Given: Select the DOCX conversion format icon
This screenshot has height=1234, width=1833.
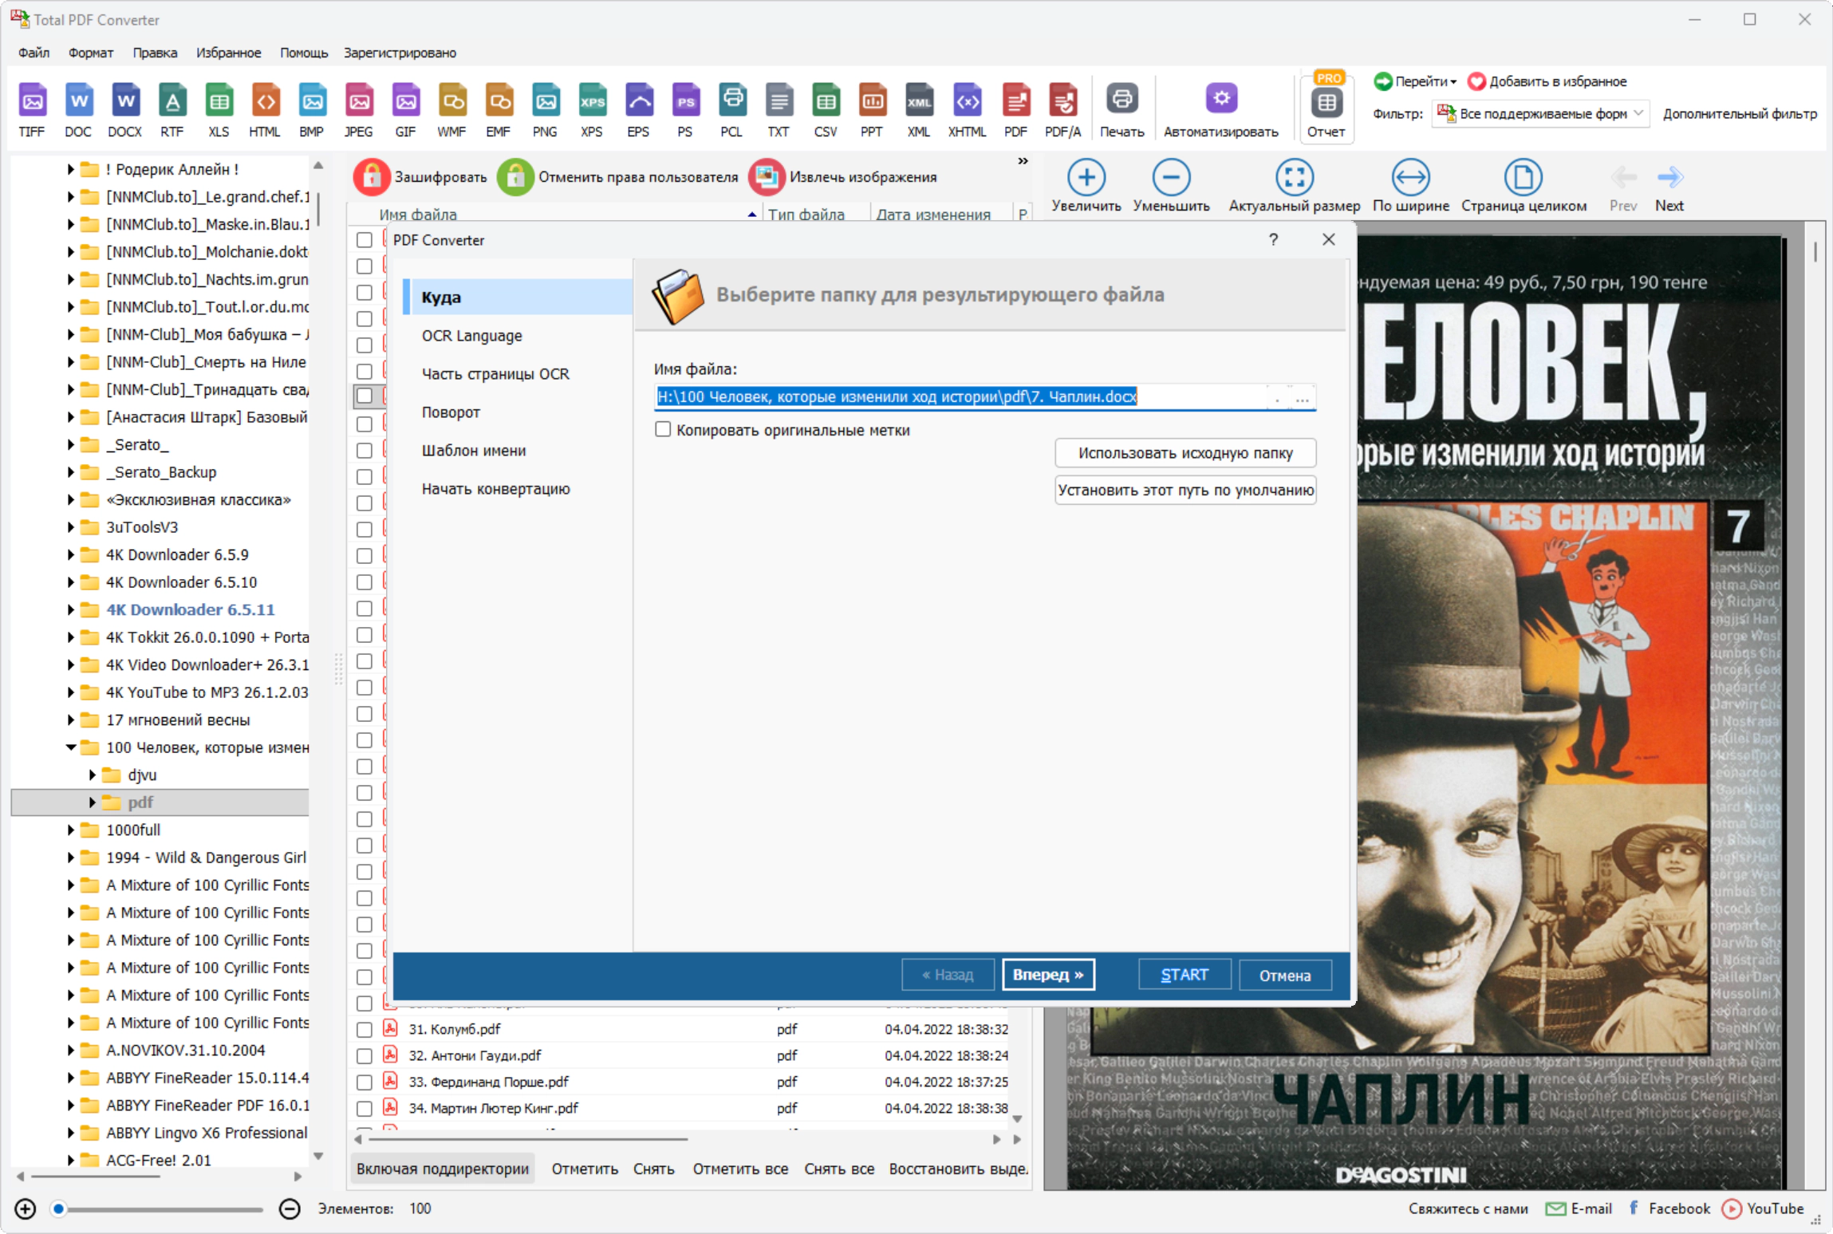Looking at the screenshot, I should (x=125, y=101).
